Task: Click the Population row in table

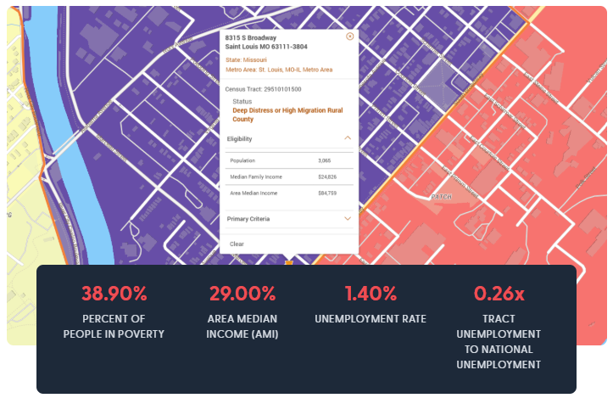Action: tap(288, 160)
